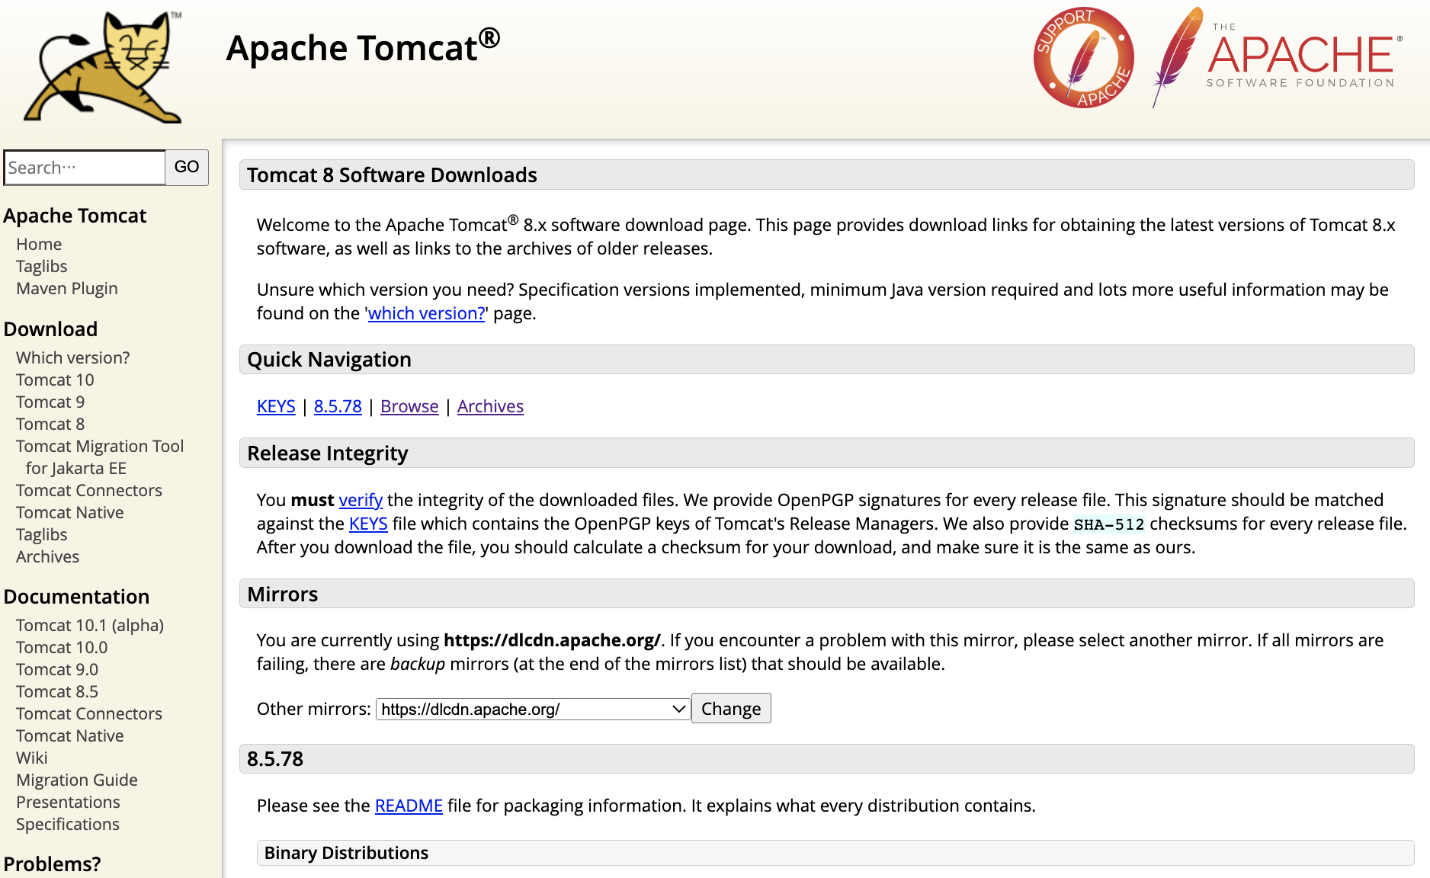The image size is (1430, 878).
Task: Open the Specifications link
Action: (68, 824)
